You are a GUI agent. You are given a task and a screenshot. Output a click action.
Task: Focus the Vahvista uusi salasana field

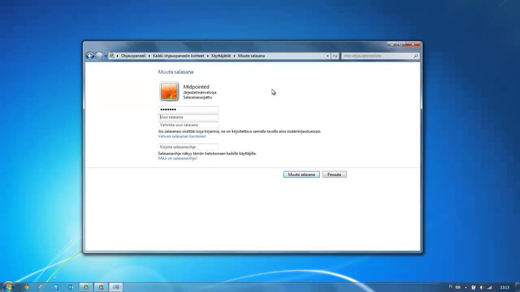[188, 125]
